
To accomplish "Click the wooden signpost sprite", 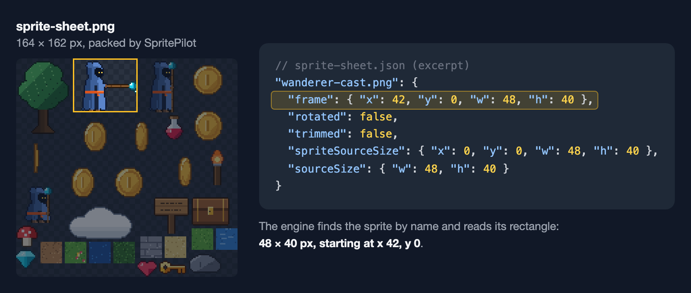I will (171, 215).
